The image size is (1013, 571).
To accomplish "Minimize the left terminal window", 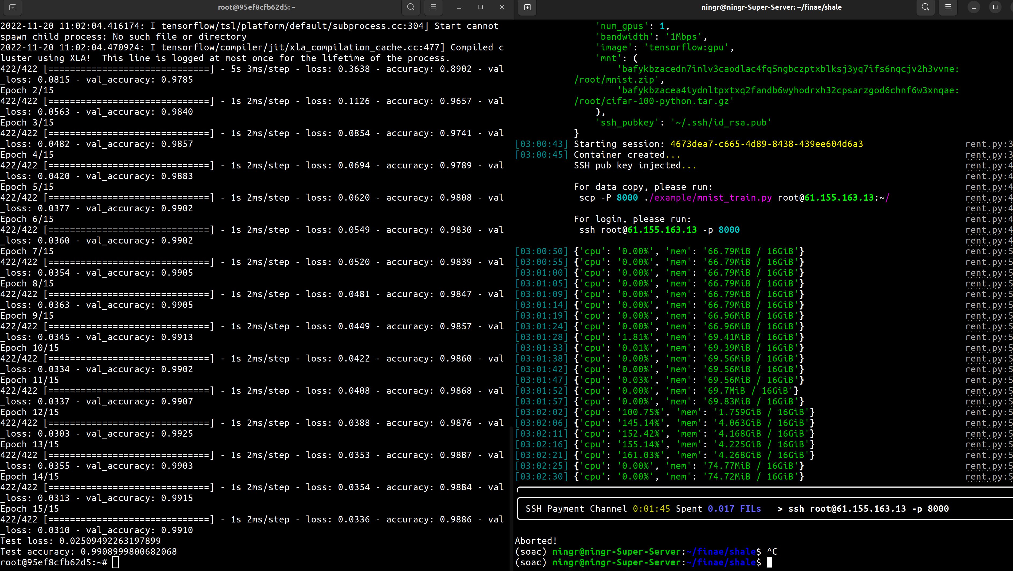I will [459, 7].
